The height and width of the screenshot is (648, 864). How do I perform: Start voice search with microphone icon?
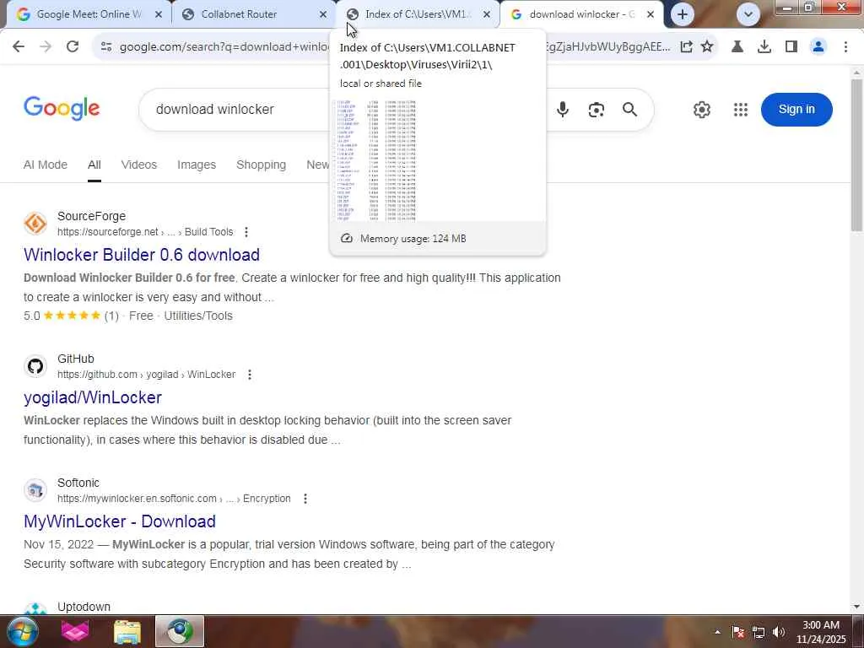pyautogui.click(x=563, y=109)
